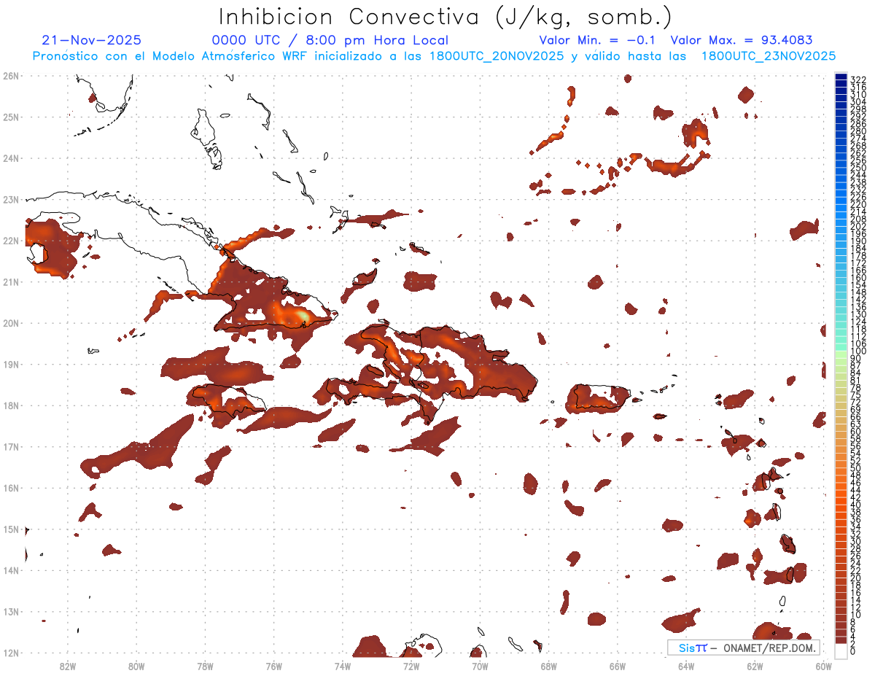Click the 26N latitude axis label
Screen dimensions: 875x676
click(x=11, y=76)
